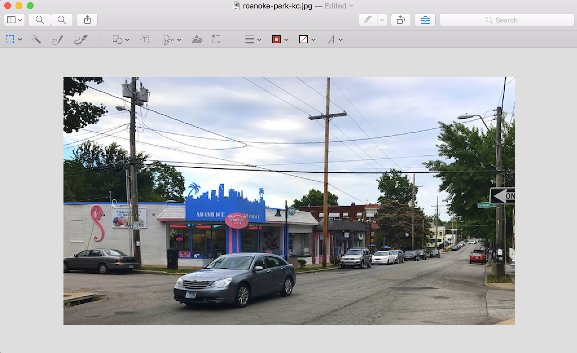This screenshot has height=353, width=577.
Task: Open the Share menu
Action: [87, 20]
